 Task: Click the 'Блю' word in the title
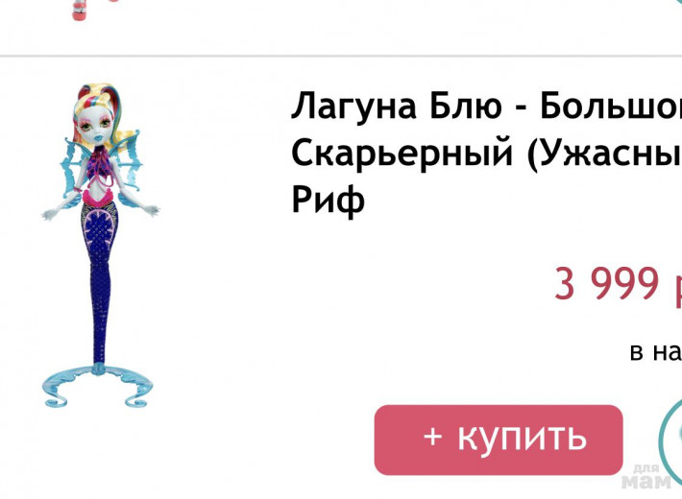pyautogui.click(x=465, y=107)
